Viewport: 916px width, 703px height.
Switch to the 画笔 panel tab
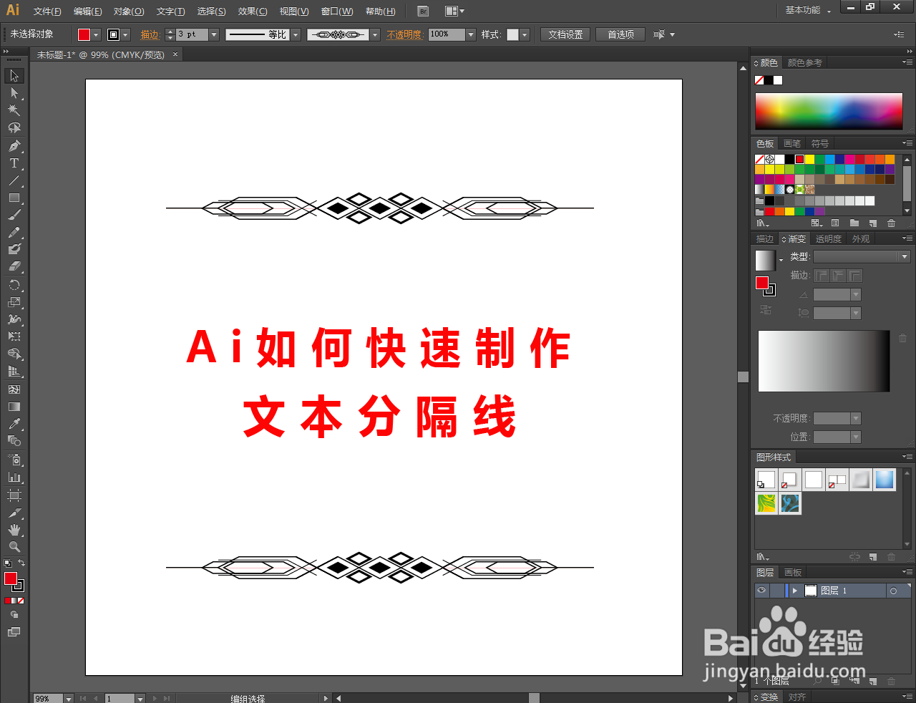pyautogui.click(x=791, y=143)
